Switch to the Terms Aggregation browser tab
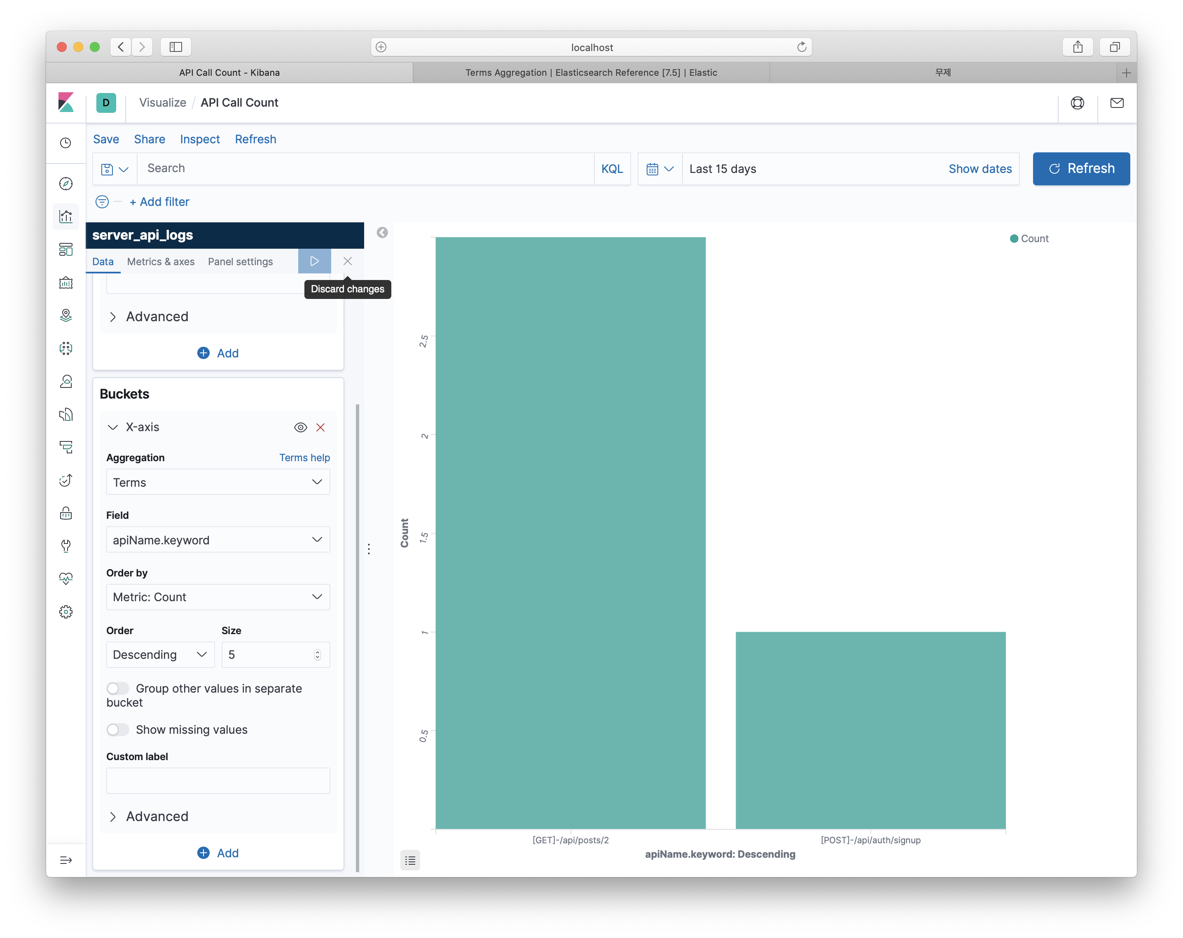This screenshot has width=1183, height=938. 591,72
